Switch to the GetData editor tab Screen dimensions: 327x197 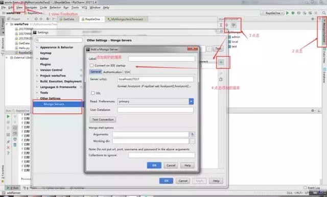[68, 19]
